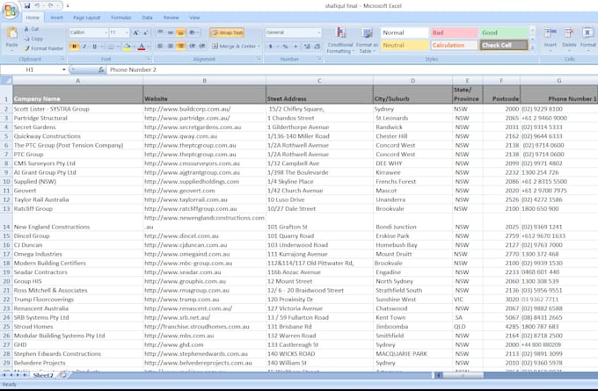Screen dimensions: 598x391
Task: Click the Cut command
Action: click(32, 29)
